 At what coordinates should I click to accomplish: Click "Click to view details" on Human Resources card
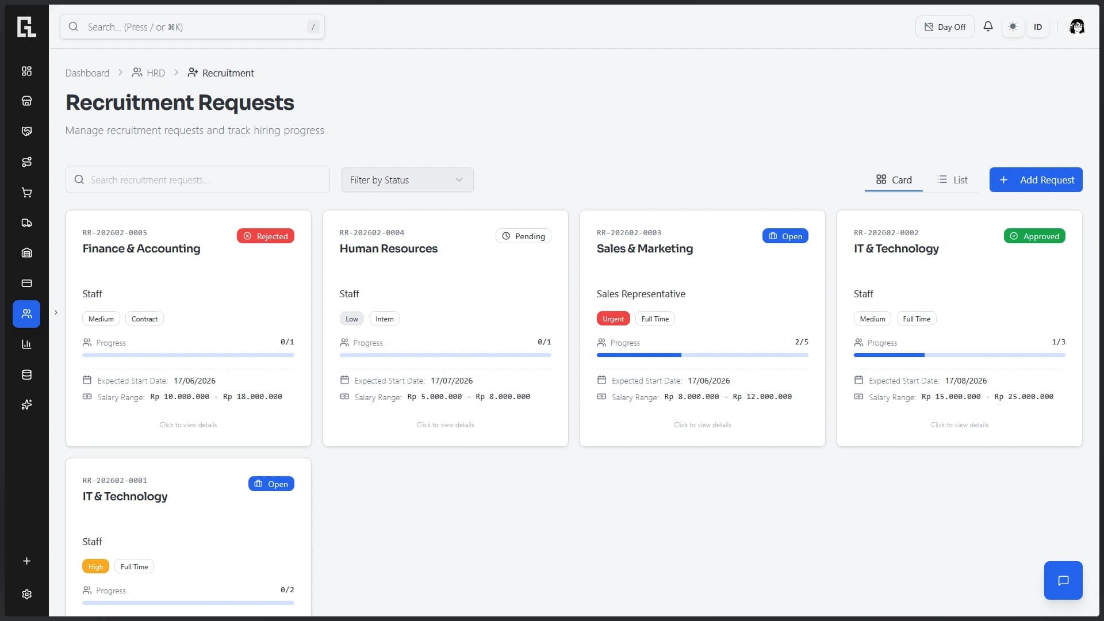(446, 425)
